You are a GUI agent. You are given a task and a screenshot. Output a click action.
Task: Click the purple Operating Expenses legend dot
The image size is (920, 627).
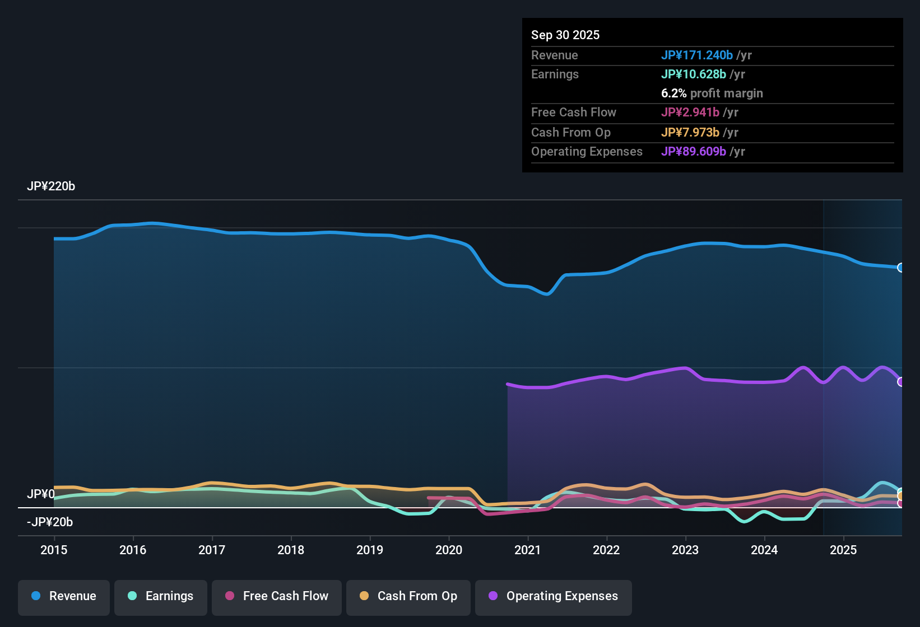click(492, 596)
